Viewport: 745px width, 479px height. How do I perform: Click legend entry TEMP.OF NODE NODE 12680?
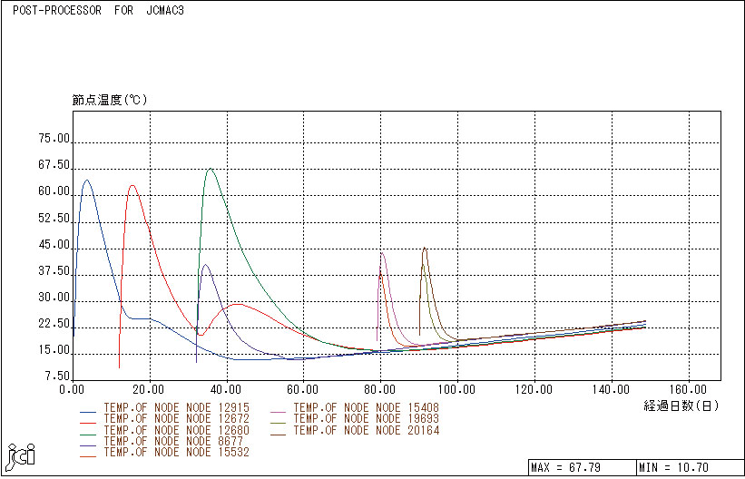(x=176, y=430)
